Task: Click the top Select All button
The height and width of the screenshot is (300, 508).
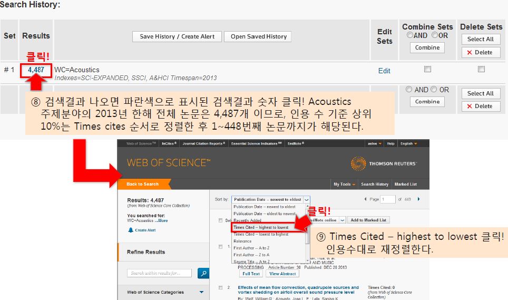Action: tap(481, 39)
